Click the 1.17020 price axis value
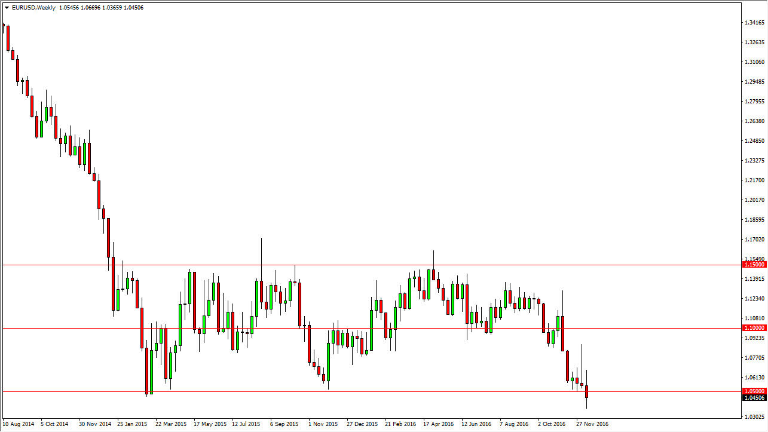 tap(754, 240)
